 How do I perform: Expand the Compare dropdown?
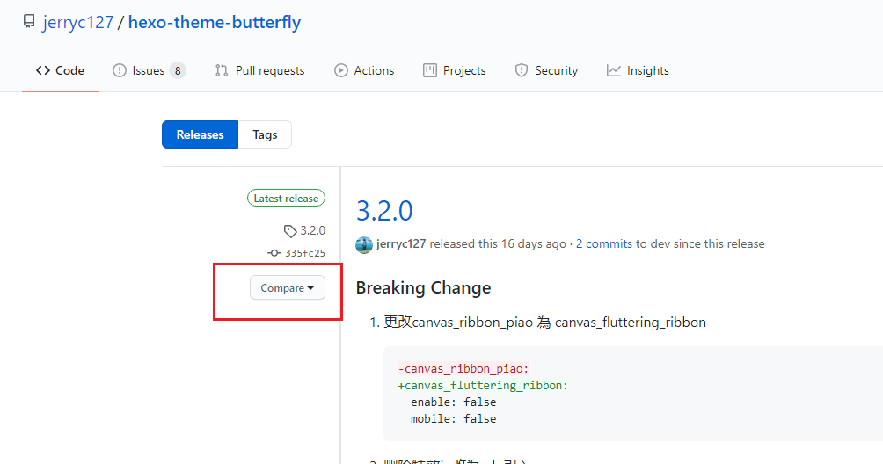point(288,288)
